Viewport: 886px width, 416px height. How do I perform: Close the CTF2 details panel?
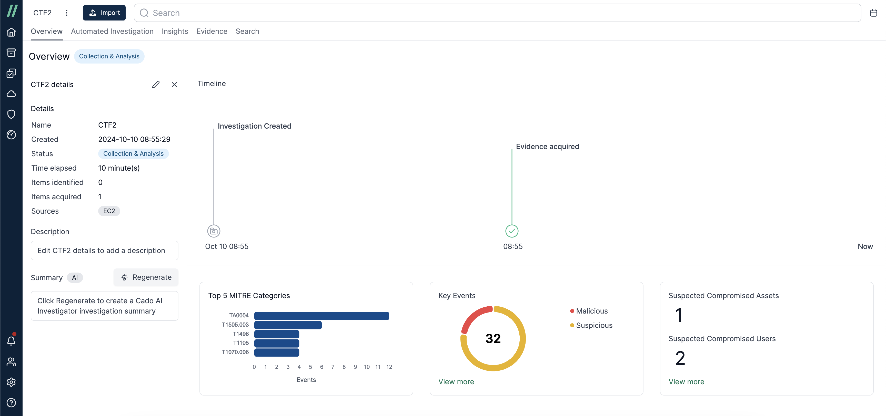(x=174, y=85)
